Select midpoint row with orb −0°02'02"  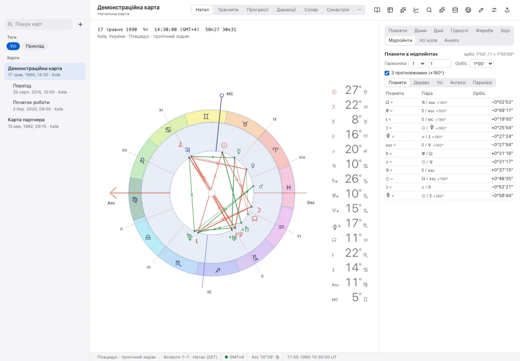click(x=449, y=102)
